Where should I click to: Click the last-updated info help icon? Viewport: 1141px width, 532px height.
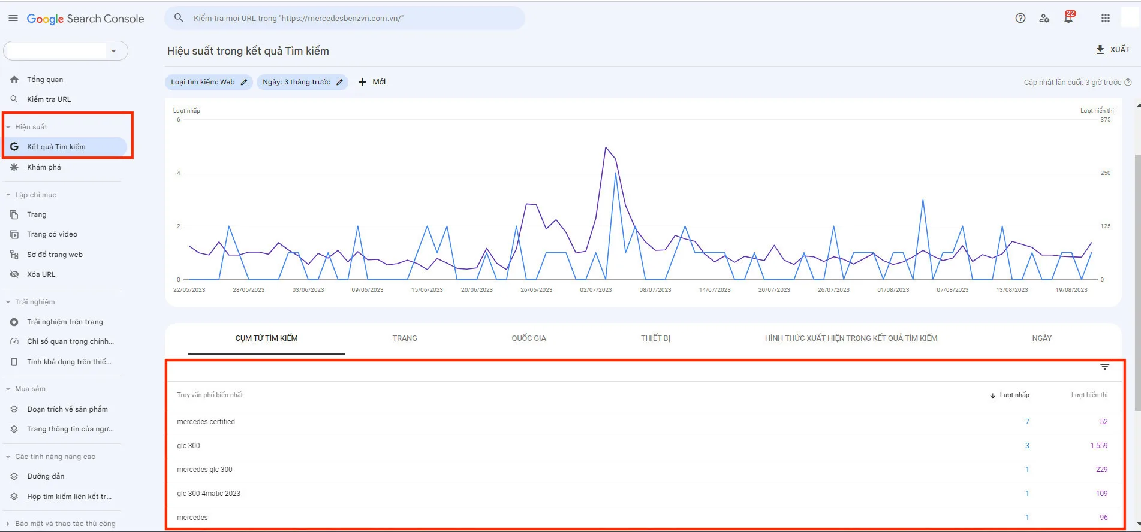tap(1128, 82)
